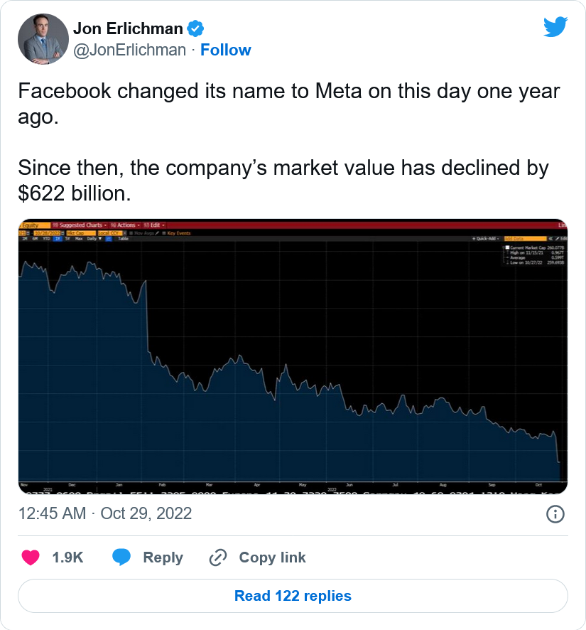Click the reply speech bubble icon
Screen dimensions: 586x630
[x=121, y=557]
